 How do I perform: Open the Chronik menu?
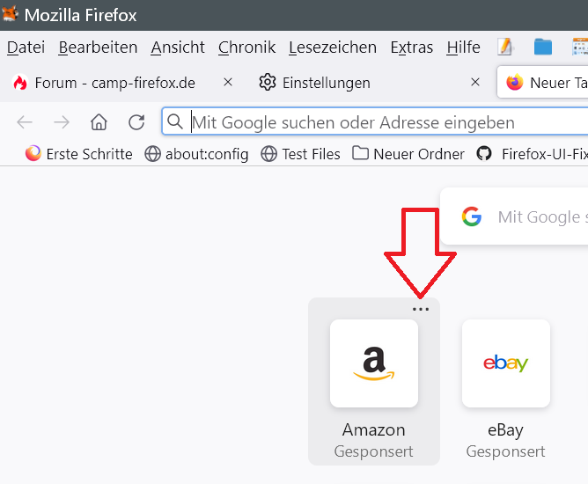(246, 48)
